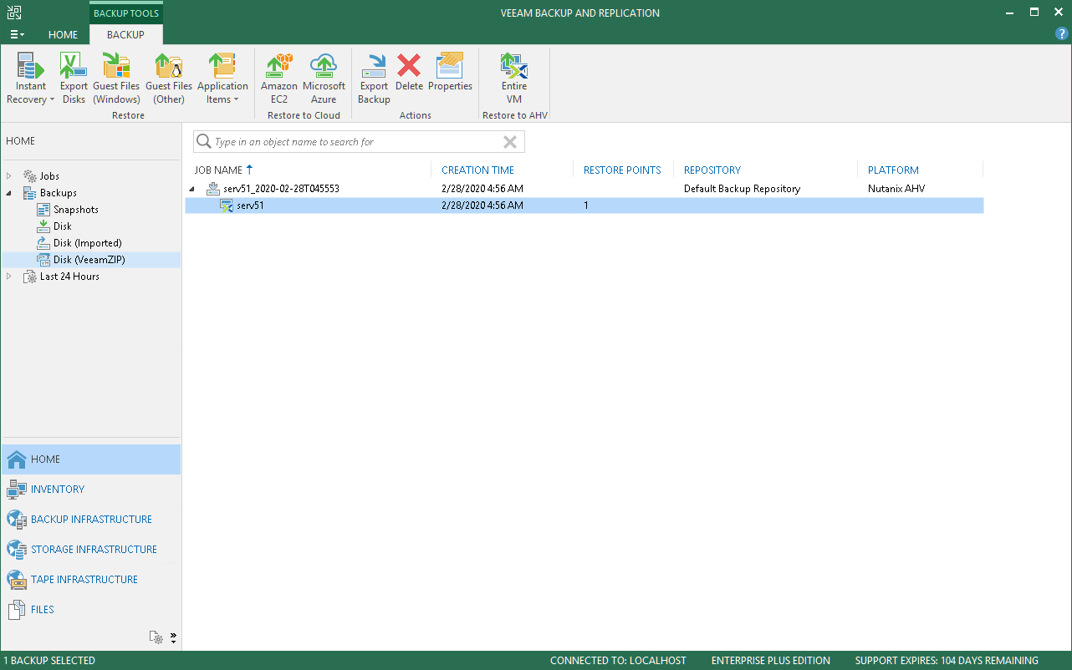Restore to Microsoft Azure
This screenshot has height=670, width=1072.
(x=324, y=79)
